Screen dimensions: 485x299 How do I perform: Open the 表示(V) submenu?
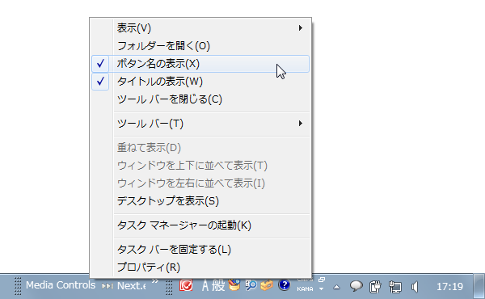point(200,28)
